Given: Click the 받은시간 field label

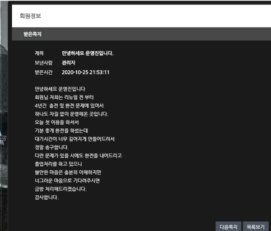Looking at the screenshot, I should coord(44,72).
